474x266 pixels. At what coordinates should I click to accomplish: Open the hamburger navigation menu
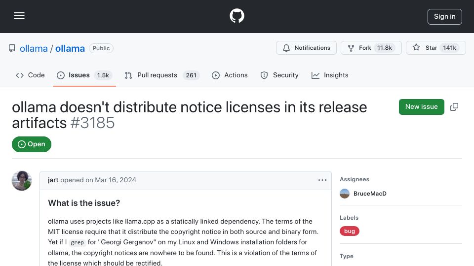click(x=19, y=16)
